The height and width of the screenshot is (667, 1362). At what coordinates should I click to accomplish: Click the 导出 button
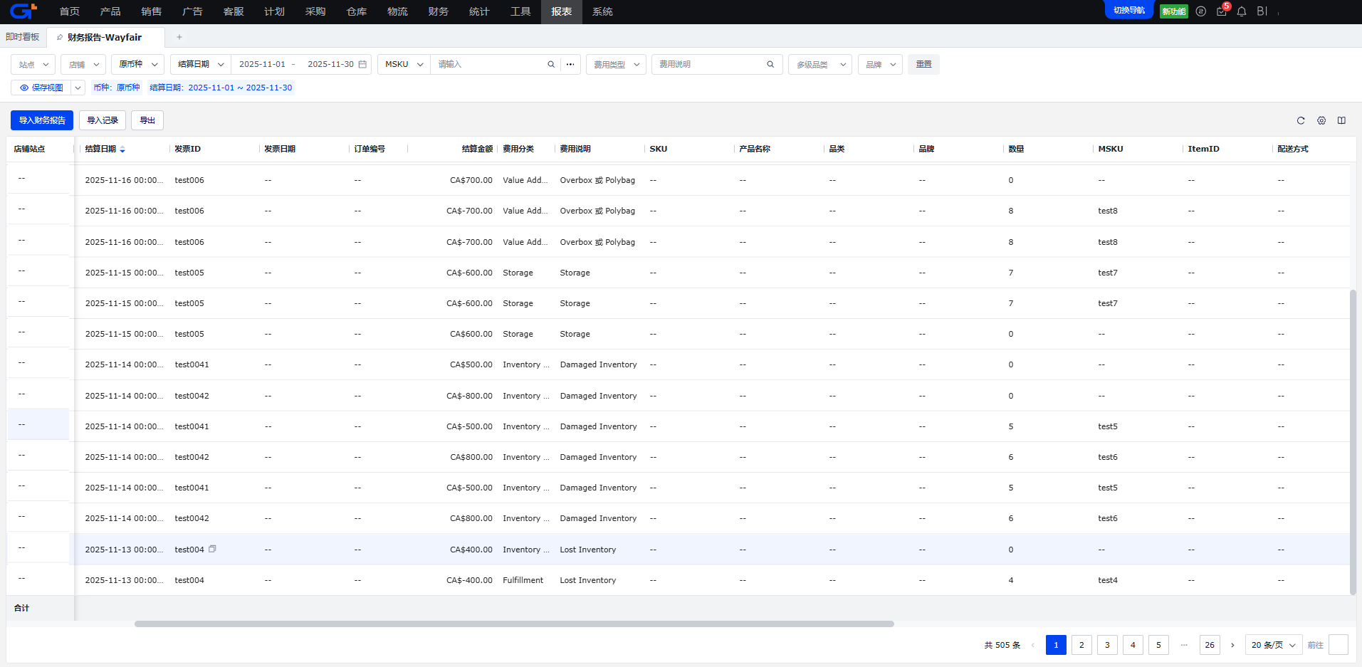(147, 120)
